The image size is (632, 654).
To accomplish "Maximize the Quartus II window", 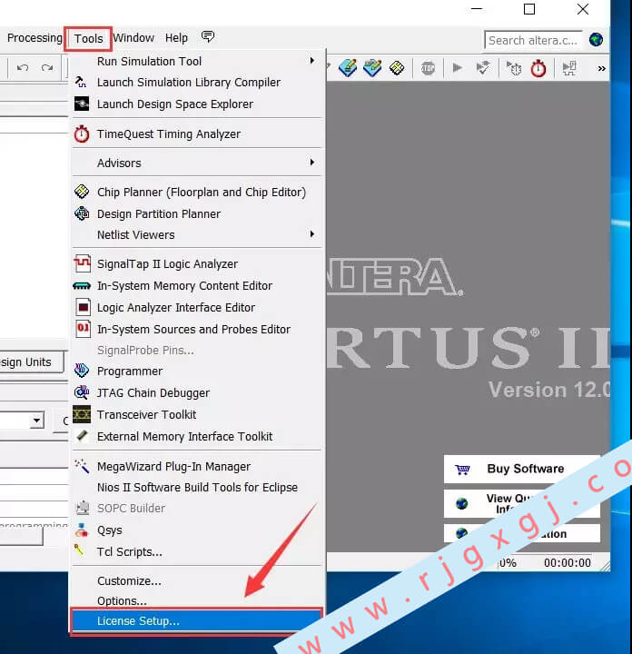I will (529, 9).
